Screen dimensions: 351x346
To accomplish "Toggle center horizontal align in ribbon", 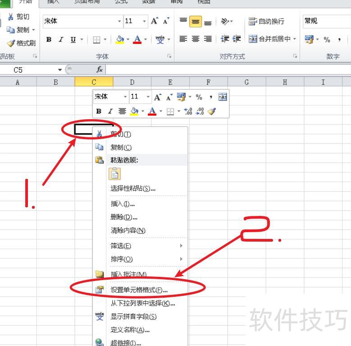I will (196, 39).
